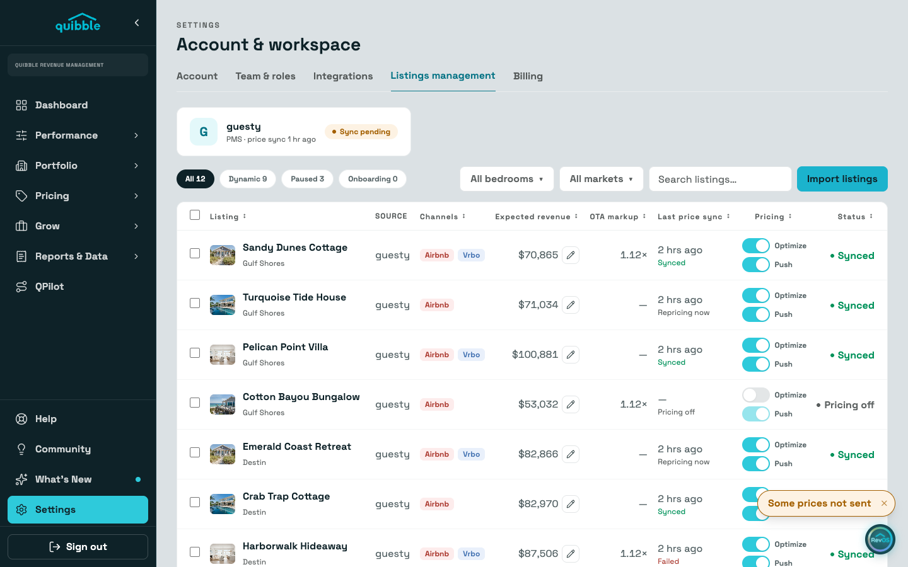Click the What's New sparkle icon
908x567 pixels.
pos(21,479)
